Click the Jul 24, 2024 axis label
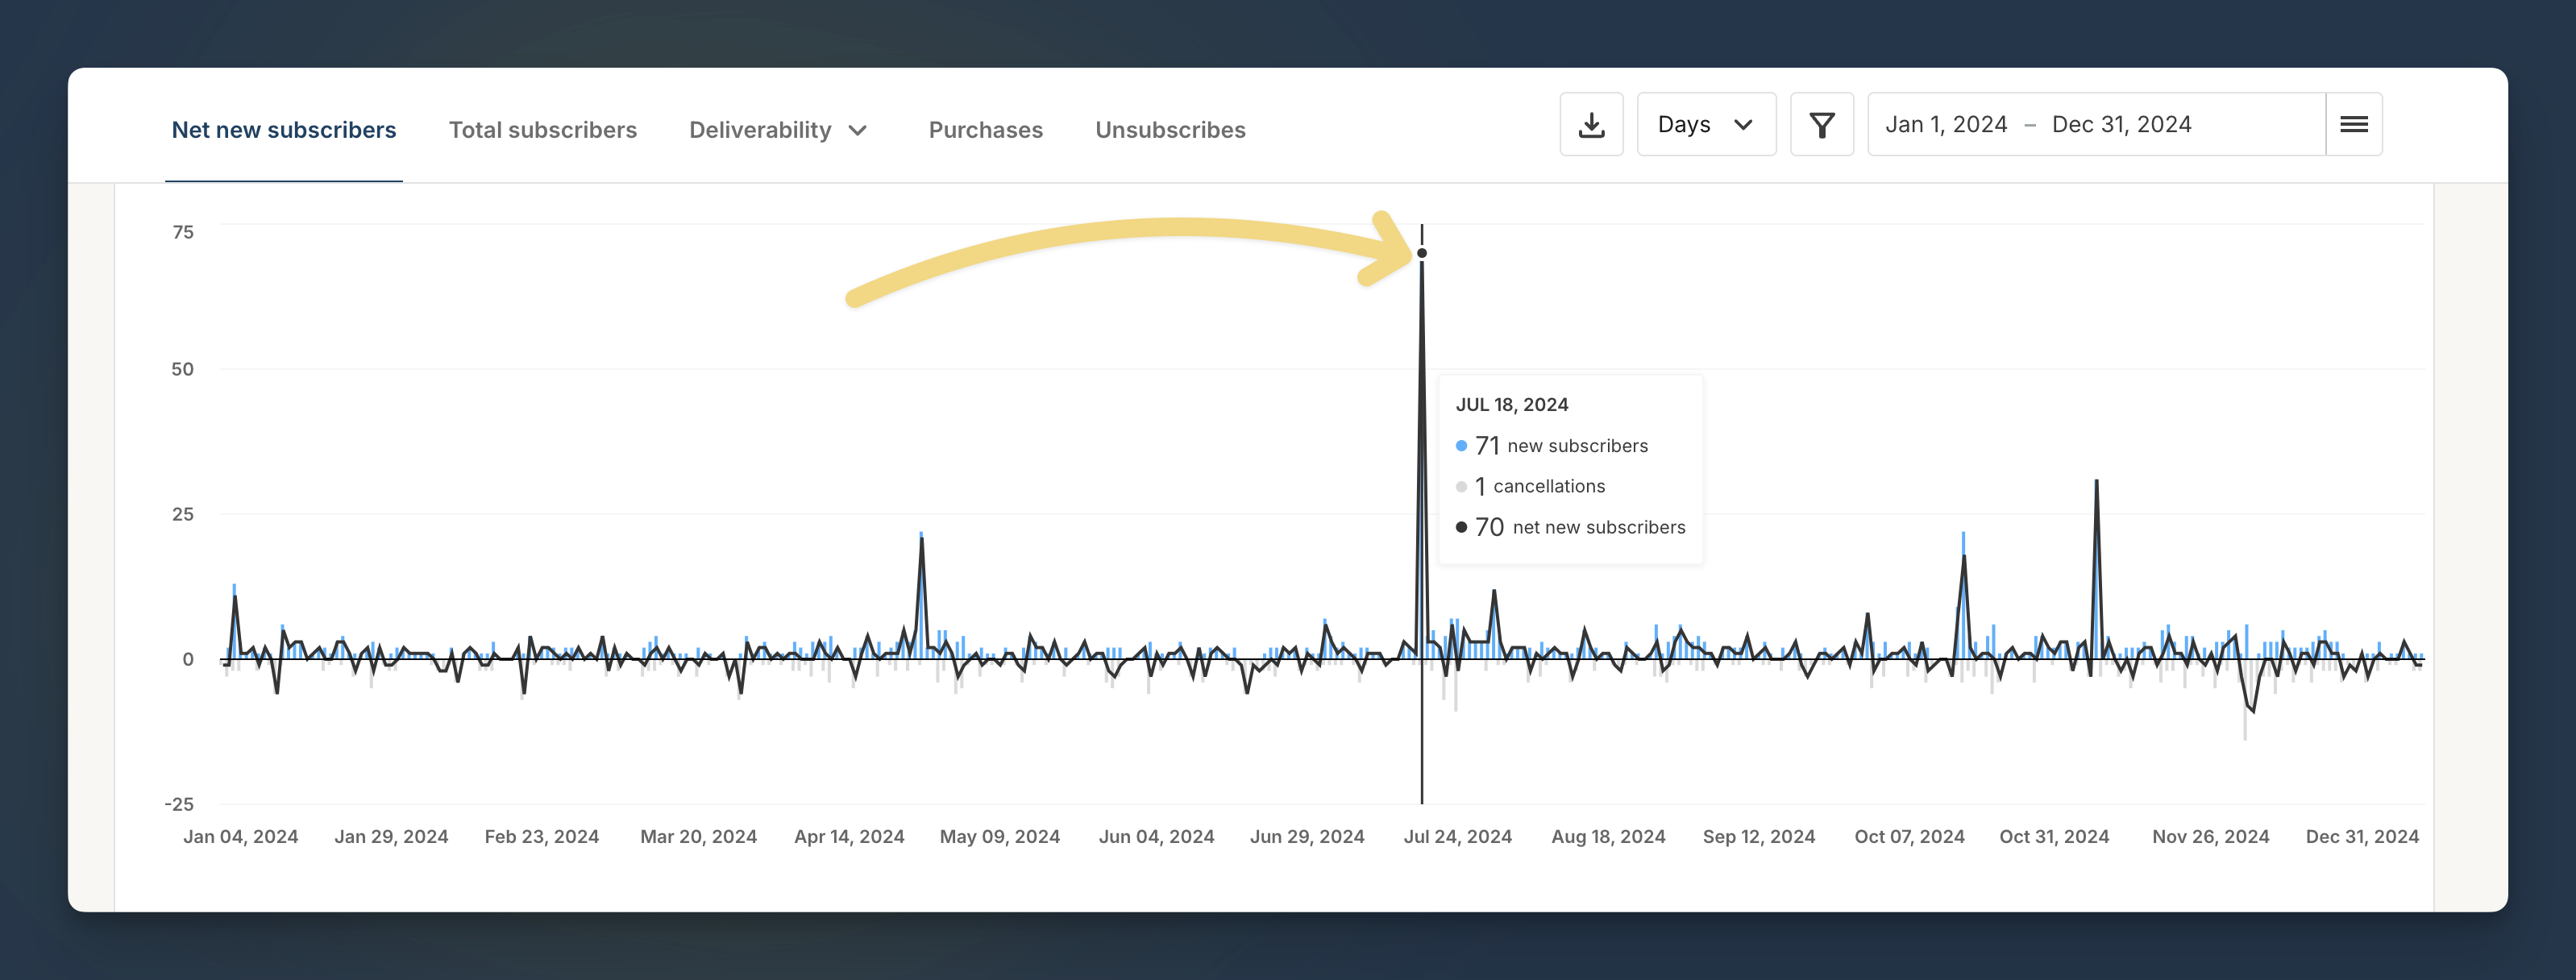Image resolution: width=2576 pixels, height=980 pixels. (1457, 836)
